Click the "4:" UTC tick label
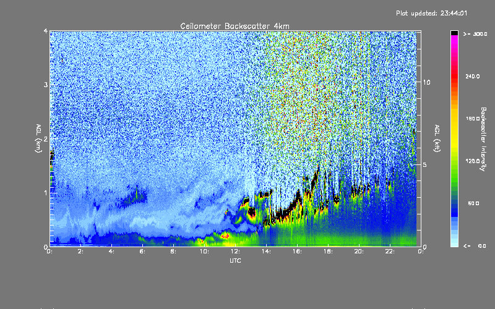Image resolution: width=495 pixels, height=309 pixels. click(112, 252)
